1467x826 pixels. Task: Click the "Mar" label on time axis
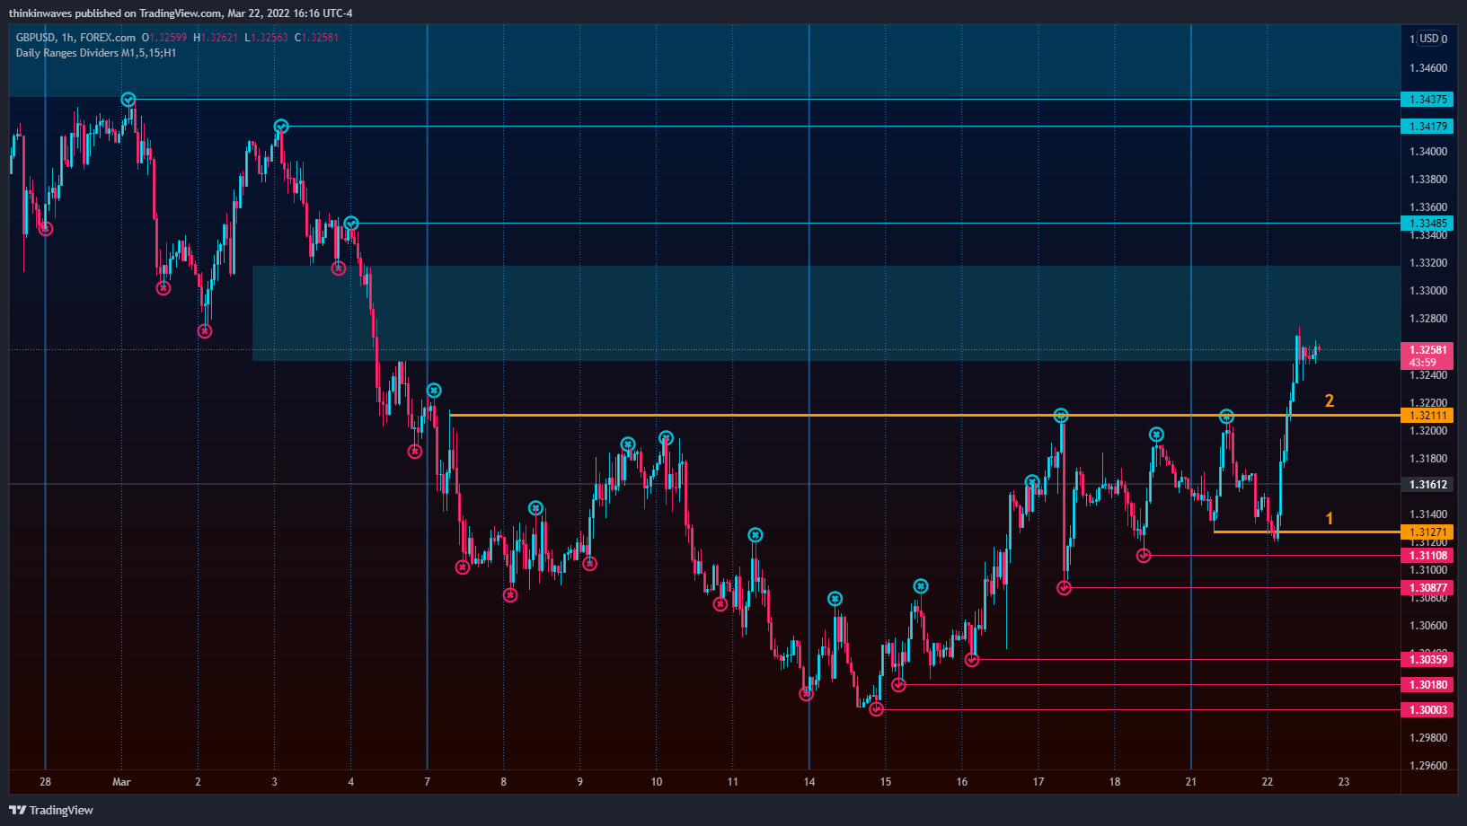[x=121, y=782]
